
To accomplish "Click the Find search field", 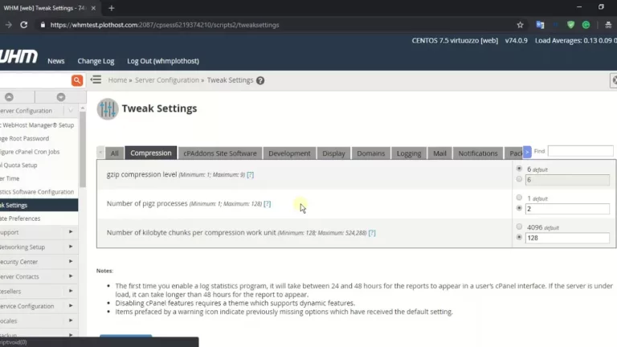I will [x=580, y=151].
